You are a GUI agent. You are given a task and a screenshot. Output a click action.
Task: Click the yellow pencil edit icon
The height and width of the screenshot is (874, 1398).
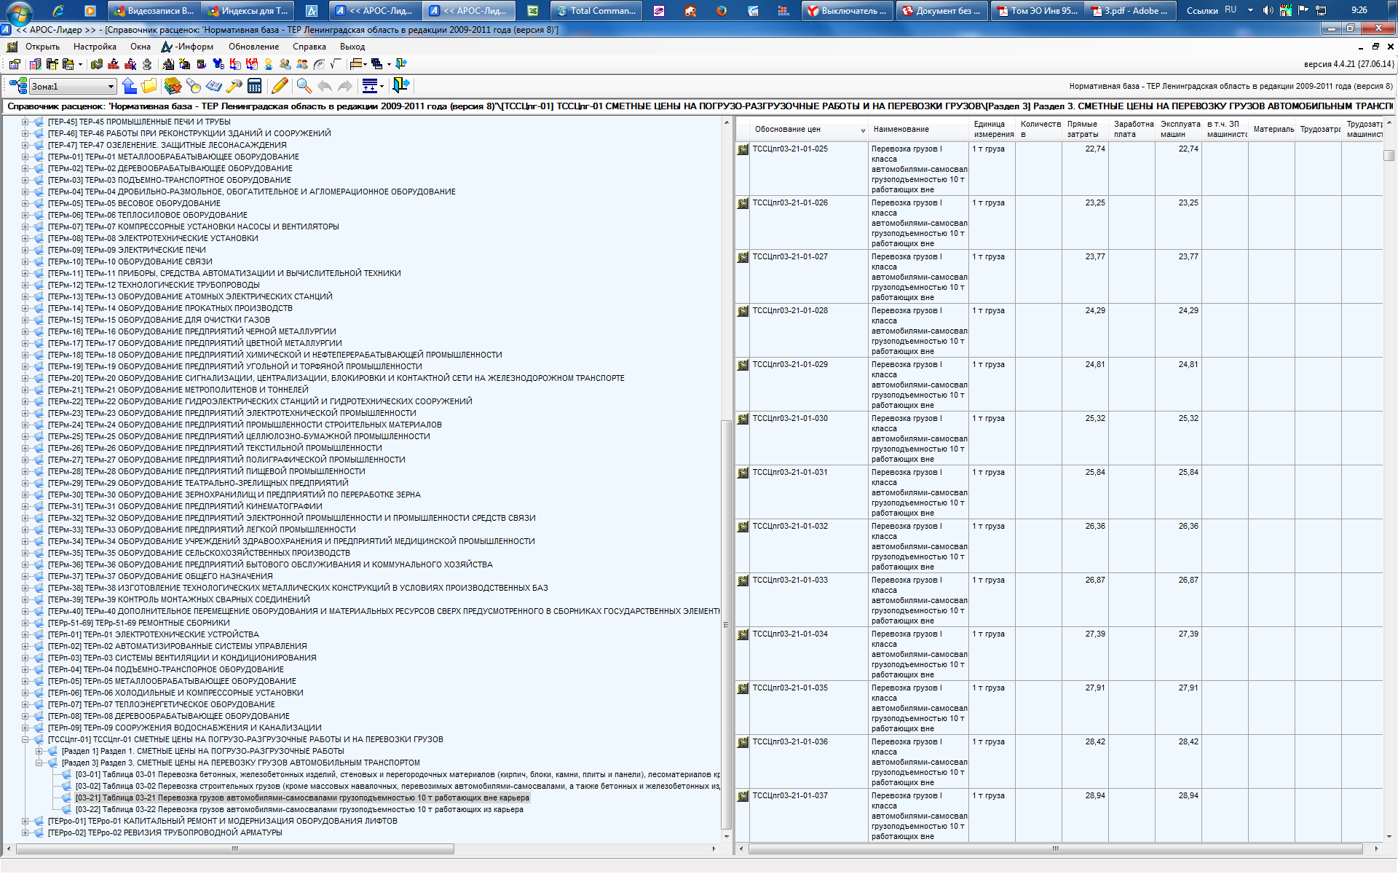pyautogui.click(x=280, y=86)
